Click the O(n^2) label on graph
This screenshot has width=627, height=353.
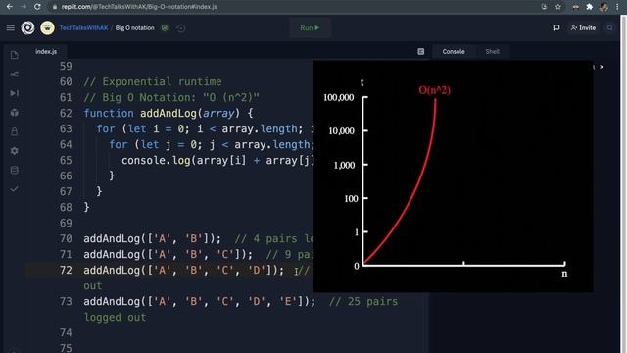435,90
